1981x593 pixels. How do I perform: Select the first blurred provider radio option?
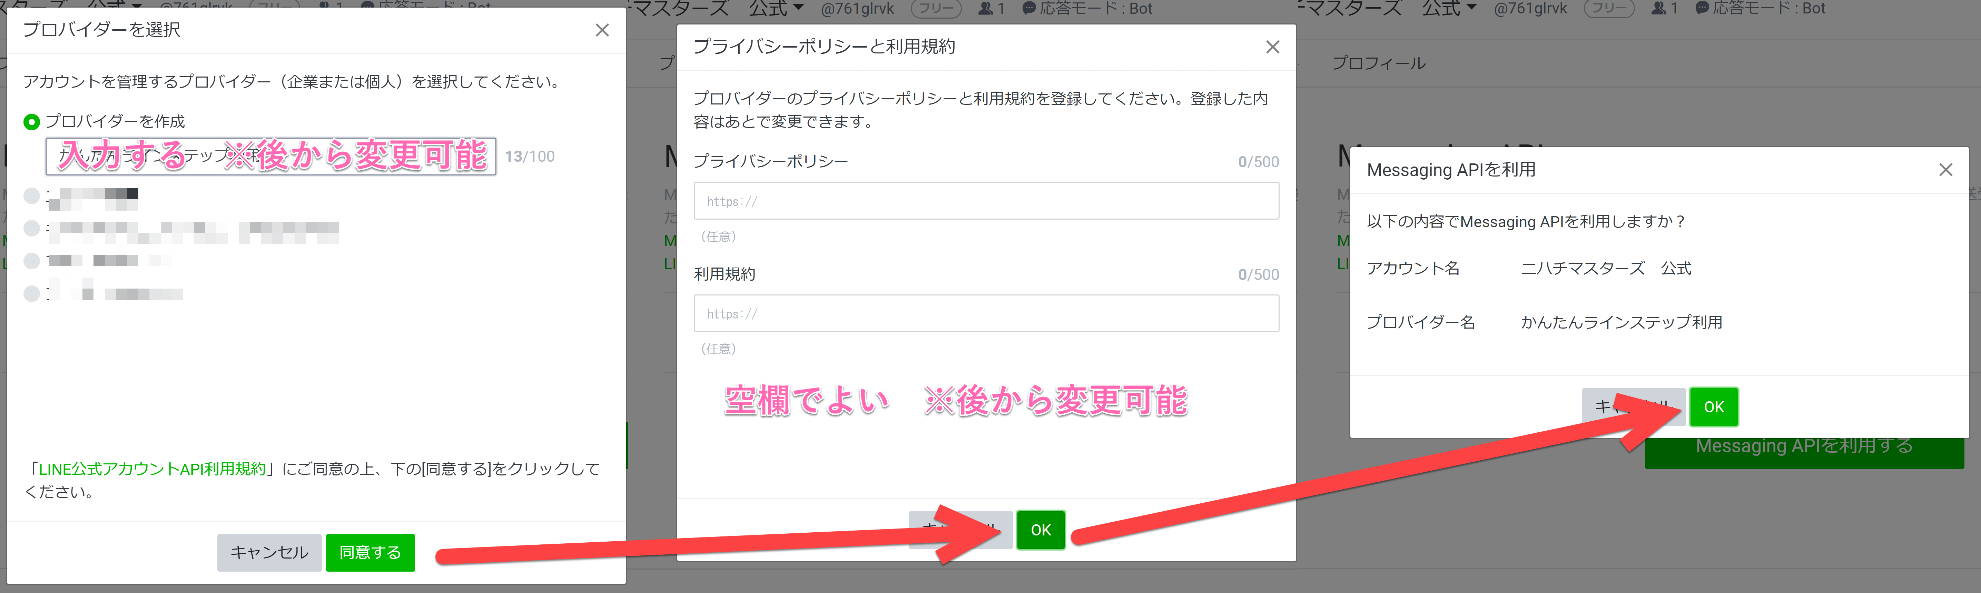(31, 195)
